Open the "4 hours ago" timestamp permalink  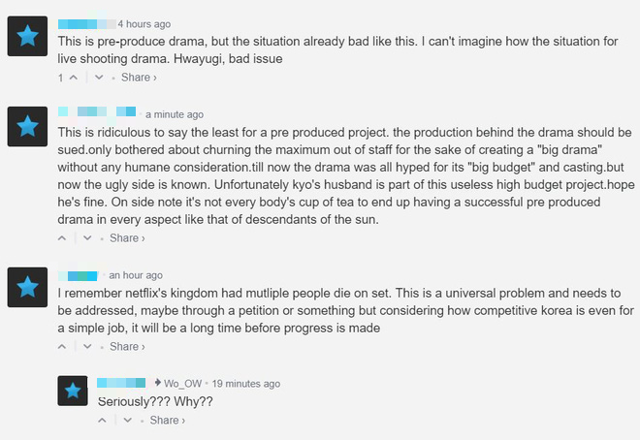pos(144,24)
